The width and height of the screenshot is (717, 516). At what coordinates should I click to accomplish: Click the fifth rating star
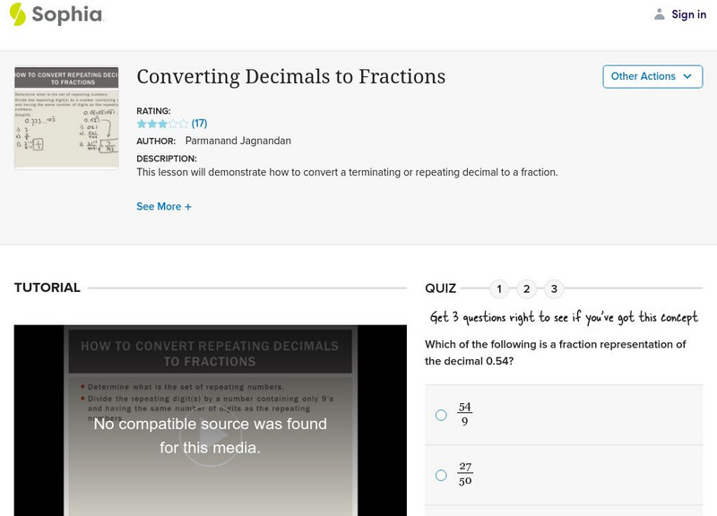click(x=184, y=124)
